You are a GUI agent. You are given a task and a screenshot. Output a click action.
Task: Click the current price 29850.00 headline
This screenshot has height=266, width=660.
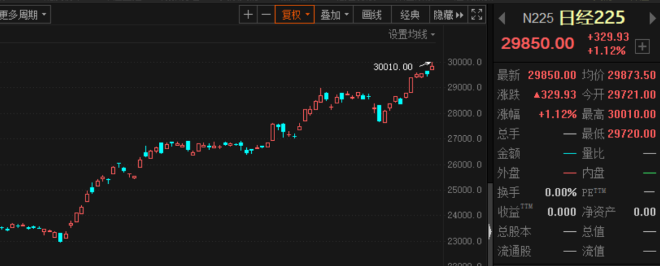pos(538,43)
